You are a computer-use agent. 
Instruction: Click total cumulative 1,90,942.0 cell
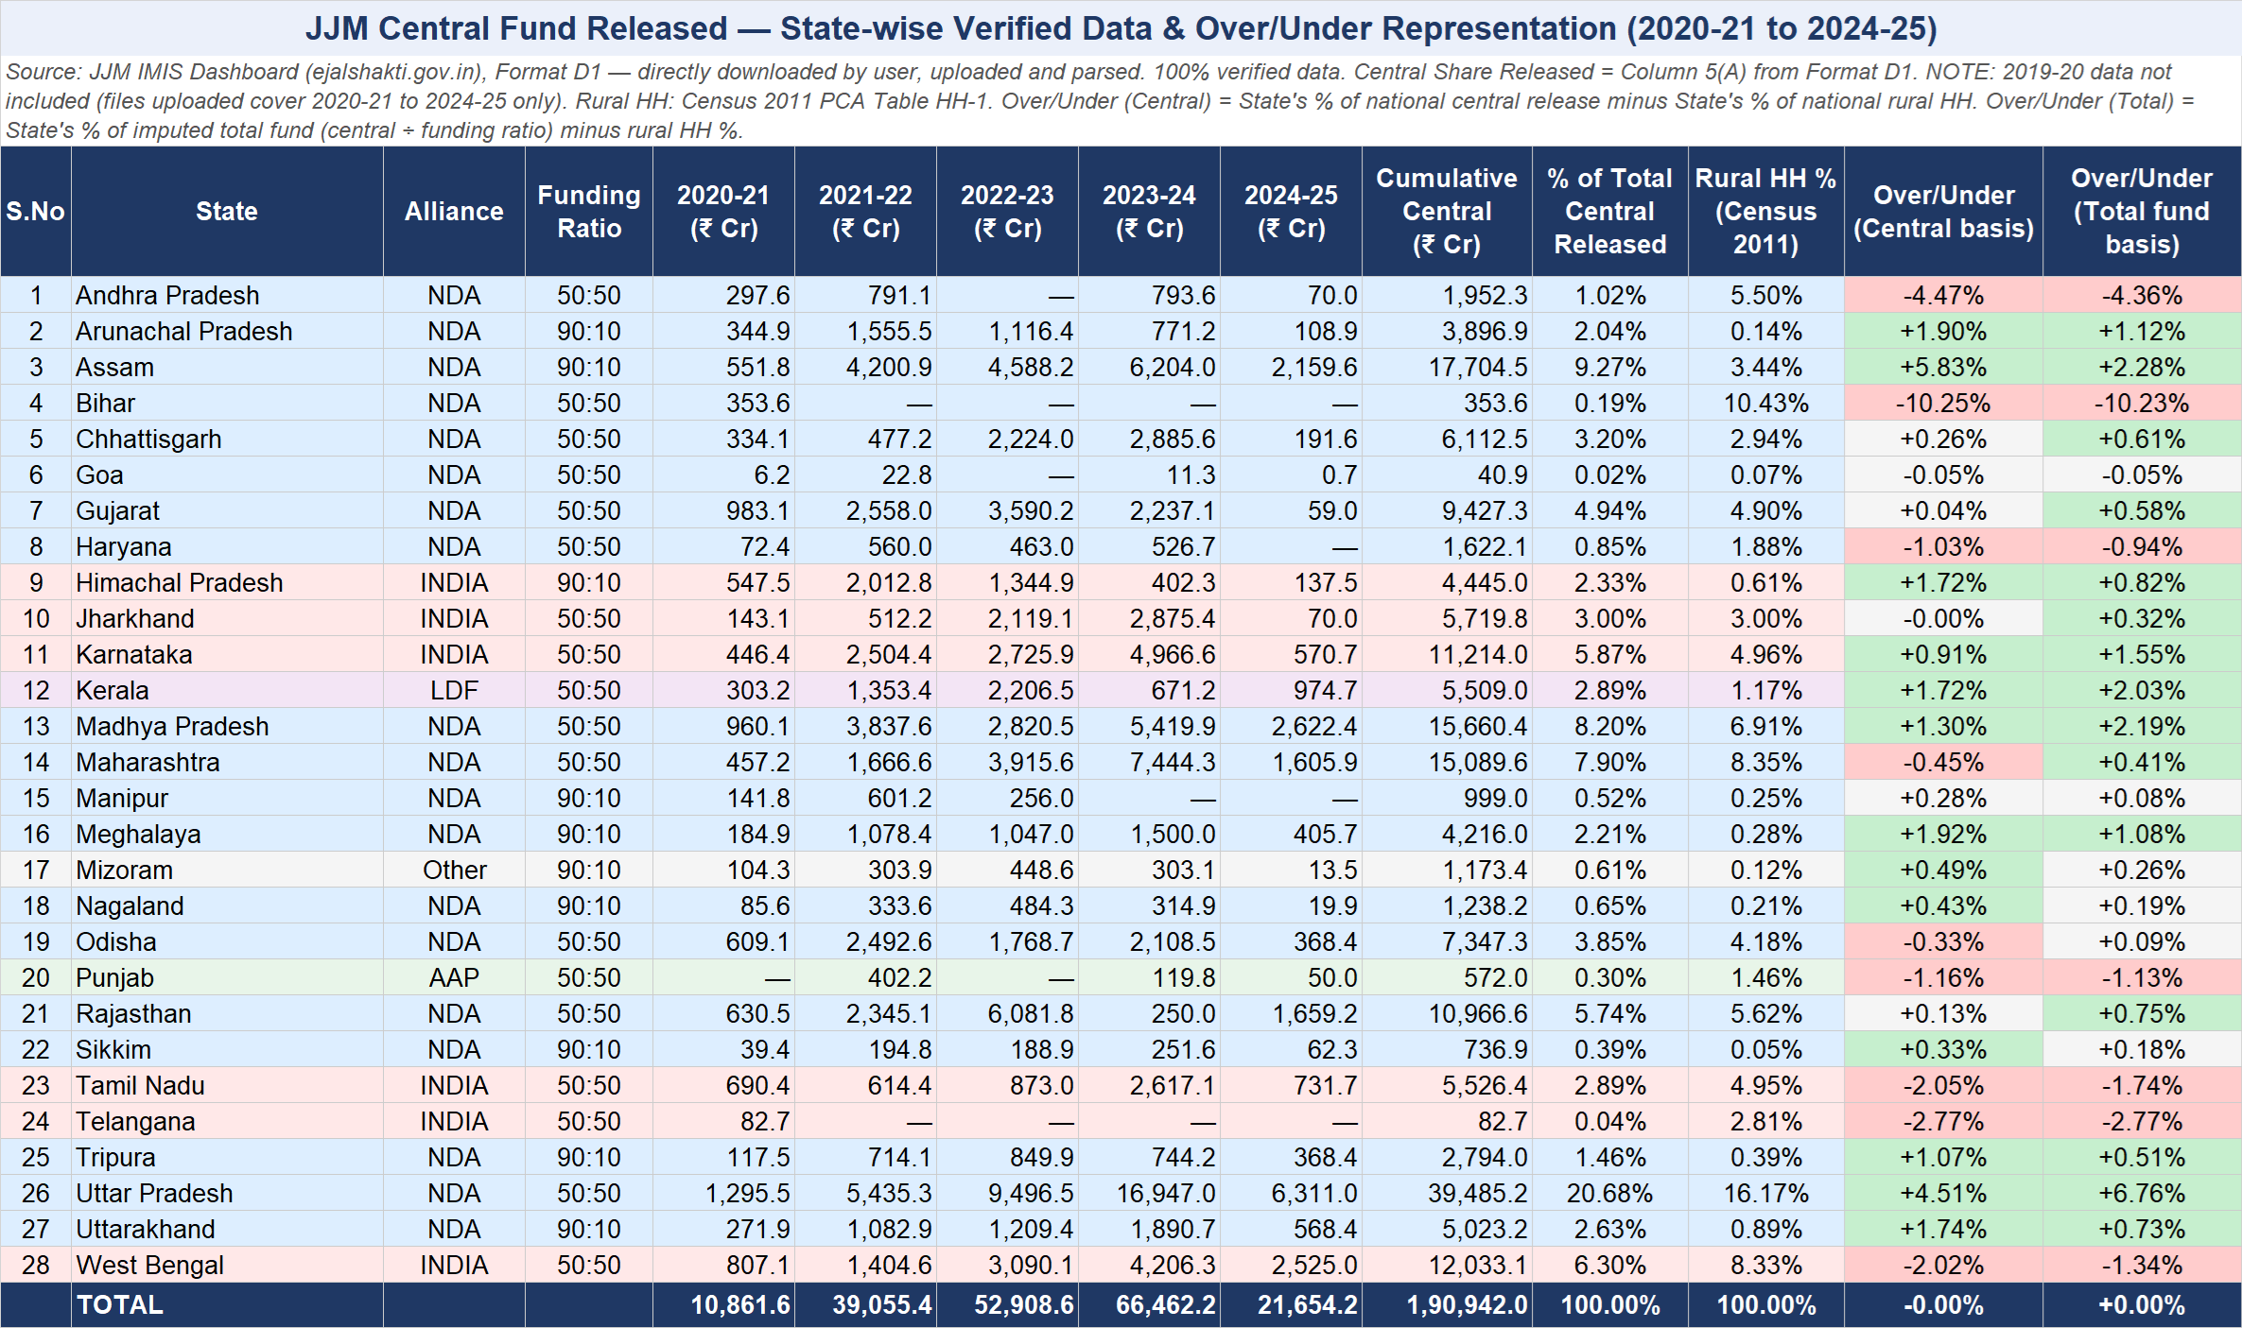(1466, 1304)
